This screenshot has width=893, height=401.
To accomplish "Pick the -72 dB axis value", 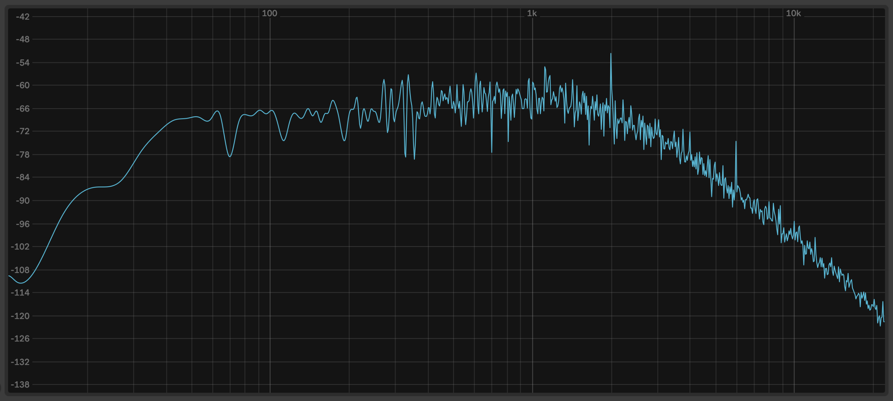I will click(x=23, y=131).
